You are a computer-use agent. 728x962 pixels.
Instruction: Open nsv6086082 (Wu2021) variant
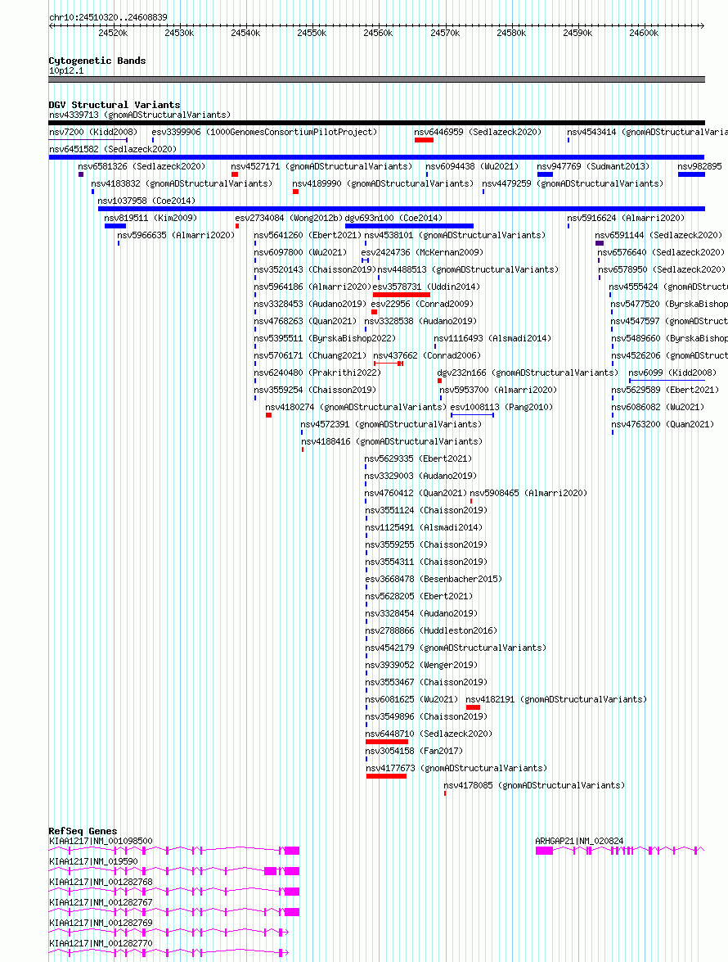pos(658,407)
